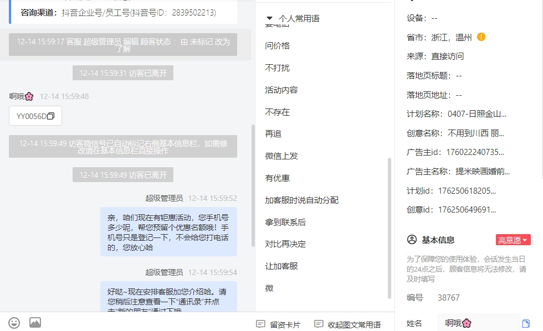This screenshot has width=543, height=331.
Task: Pick the 微 quick phrase
Action: 269,288
